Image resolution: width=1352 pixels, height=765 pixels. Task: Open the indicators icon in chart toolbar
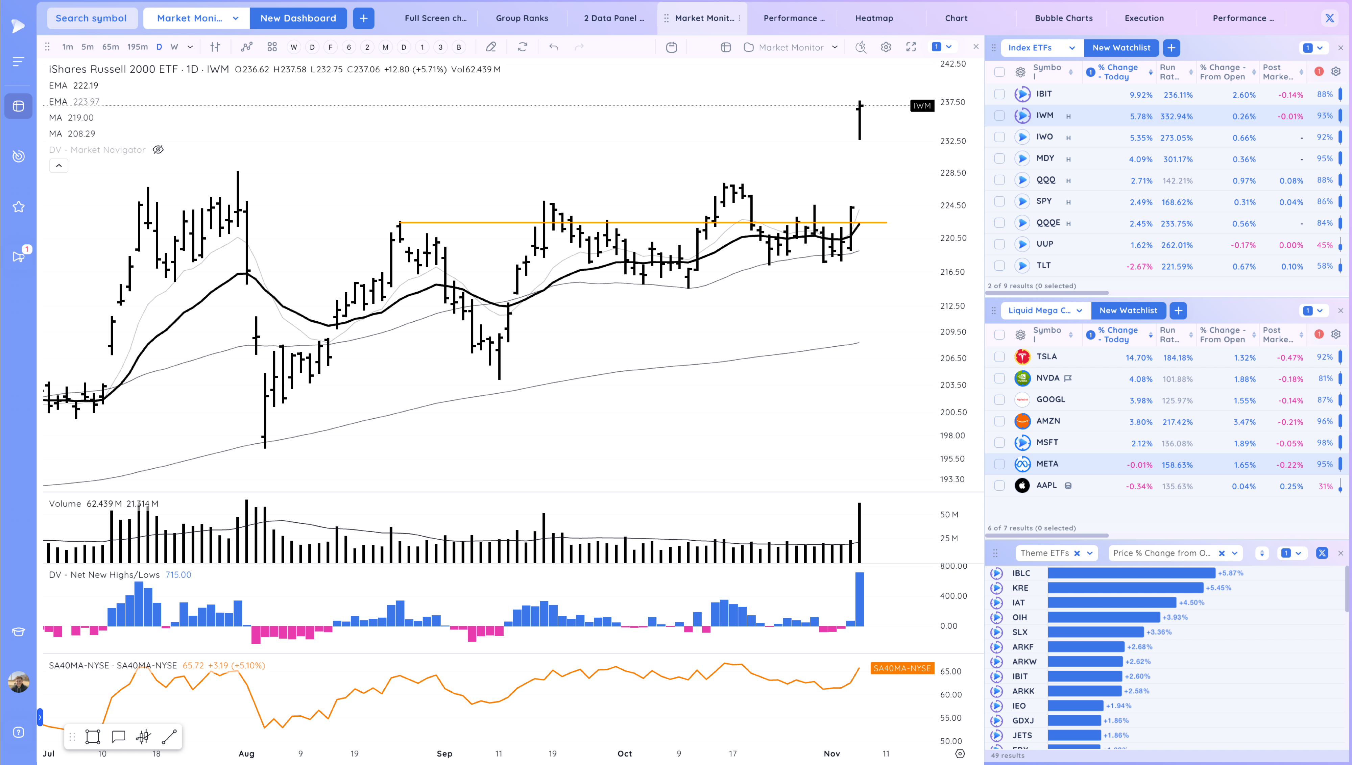click(246, 47)
